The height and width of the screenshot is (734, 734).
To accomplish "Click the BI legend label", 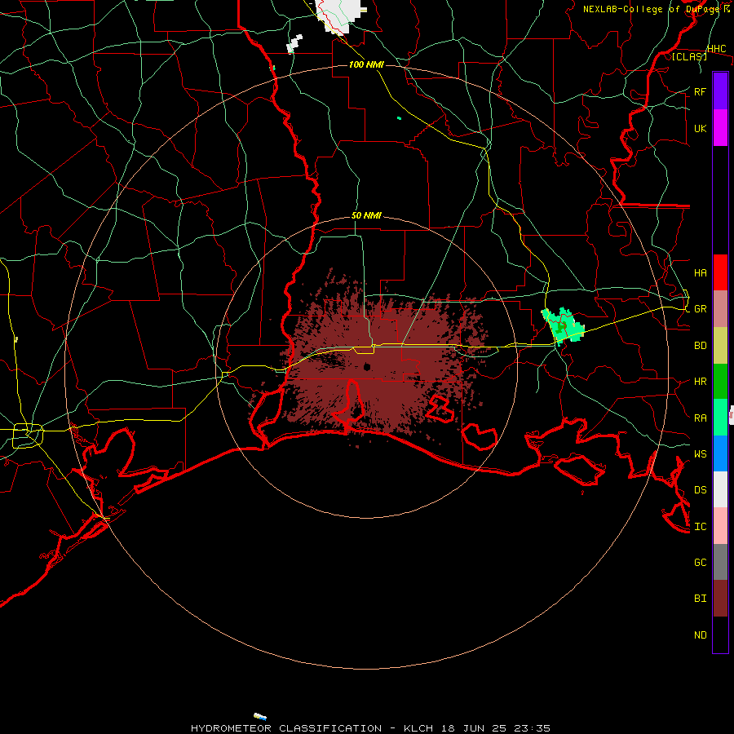I will [x=700, y=599].
